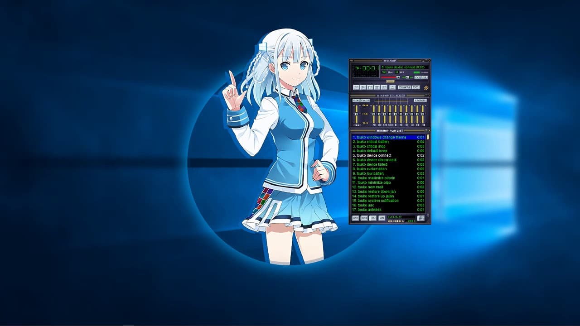Click the song position seek bar
This screenshot has height=326, width=580.
(x=390, y=81)
